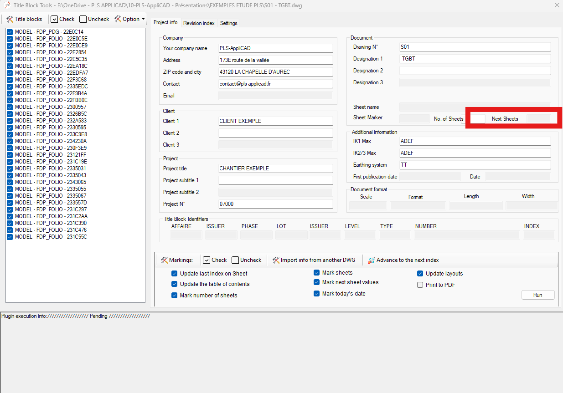Open the Option tools menu
This screenshot has height=393, width=563.
129,19
